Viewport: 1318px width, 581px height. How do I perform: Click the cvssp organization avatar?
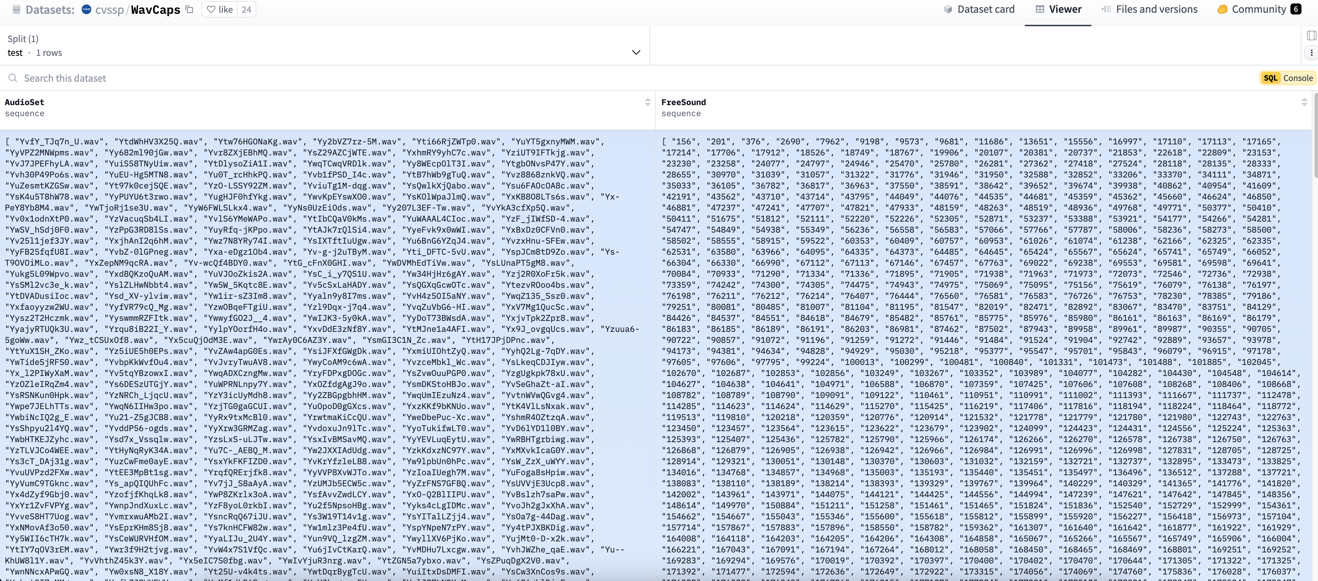(x=86, y=9)
